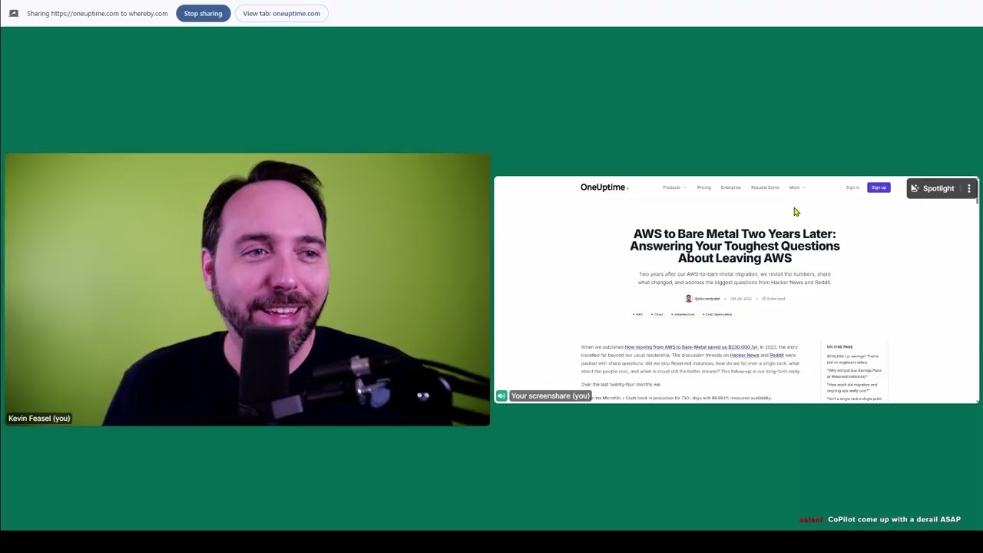Select the Cloud tag
983x553 pixels.
point(657,314)
